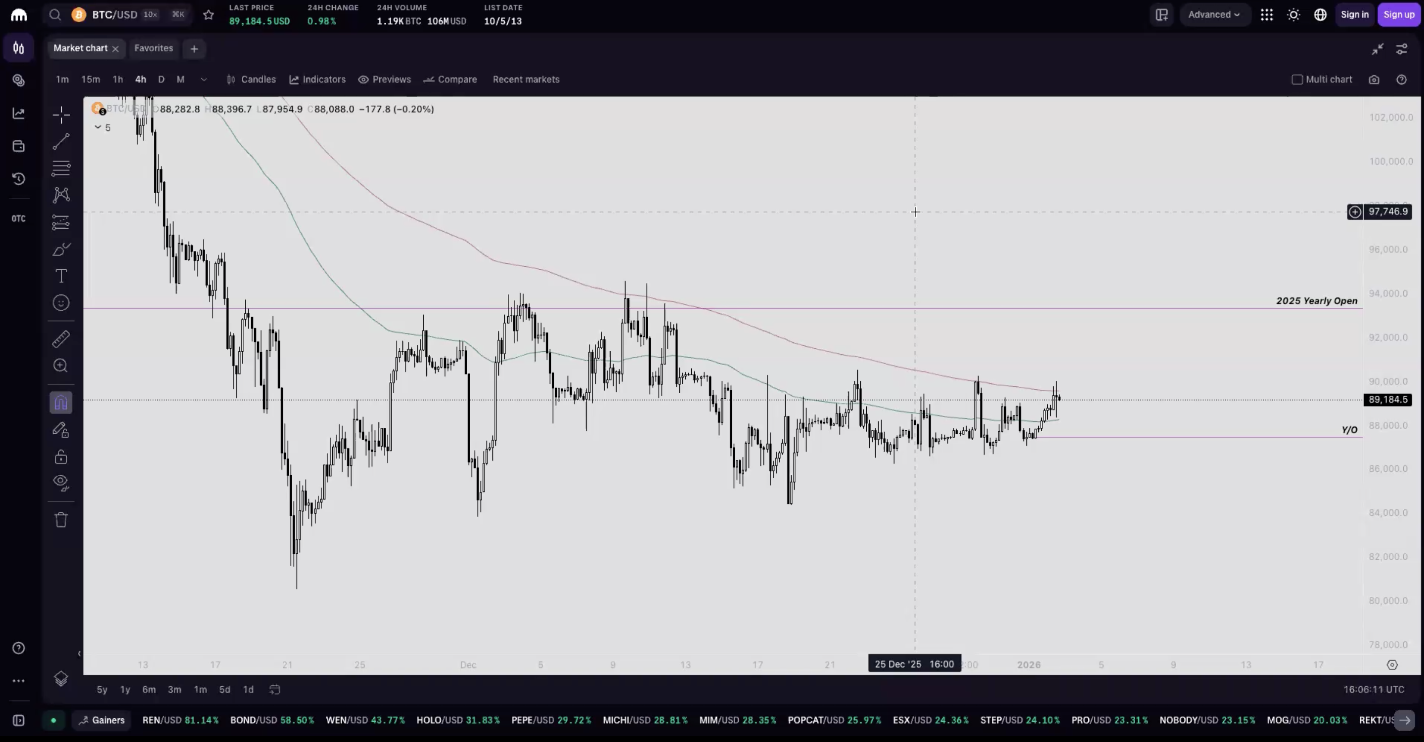Activate the magnet snap mode icon
This screenshot has width=1424, height=742.
[61, 403]
